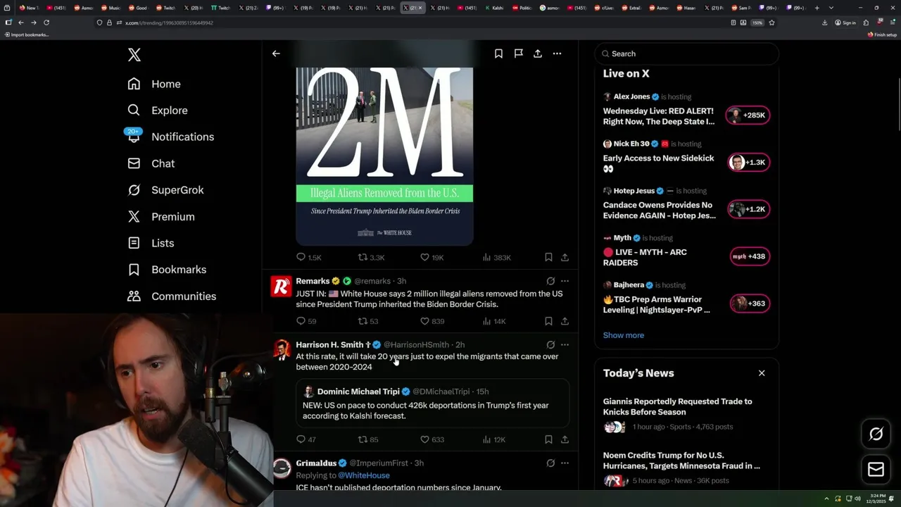Share icon in the post header
The height and width of the screenshot is (507, 901).
coord(538,54)
